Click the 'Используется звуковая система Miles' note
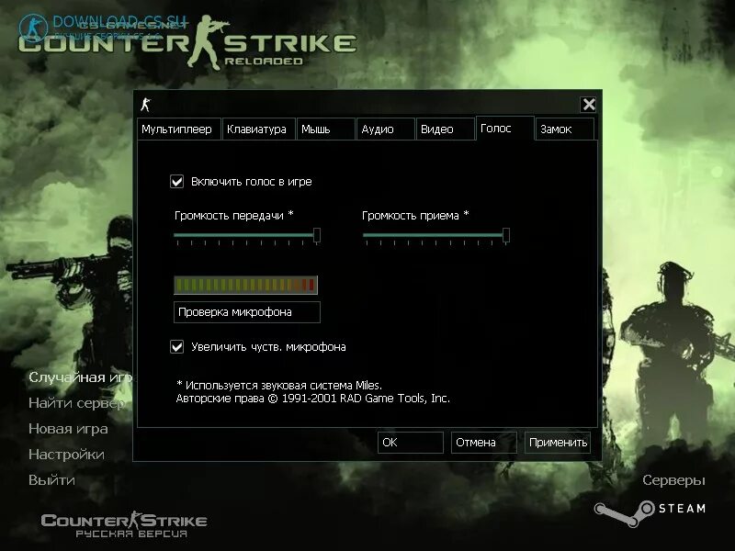This screenshot has height=551, width=735. [x=279, y=385]
